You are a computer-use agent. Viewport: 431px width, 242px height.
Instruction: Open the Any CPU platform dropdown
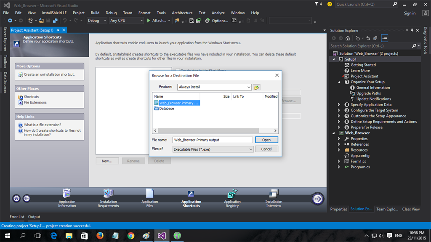126,20
